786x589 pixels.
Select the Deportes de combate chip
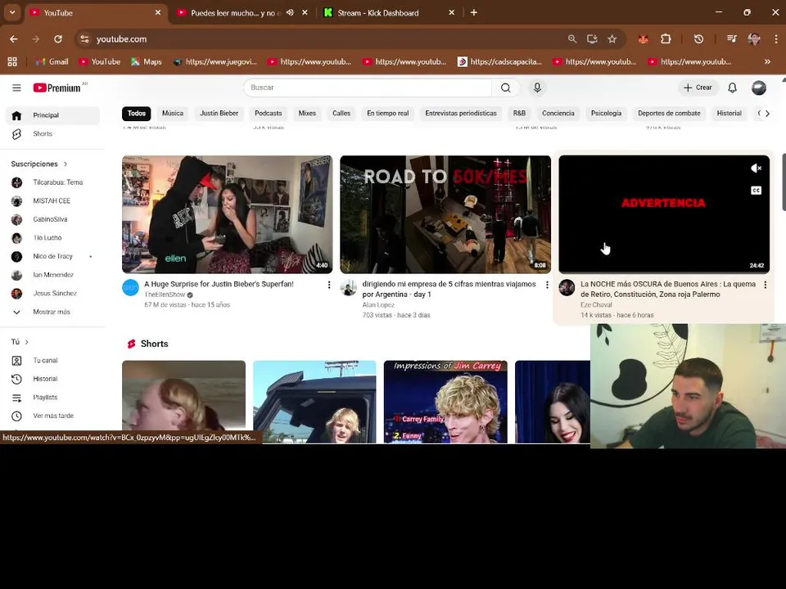point(669,113)
